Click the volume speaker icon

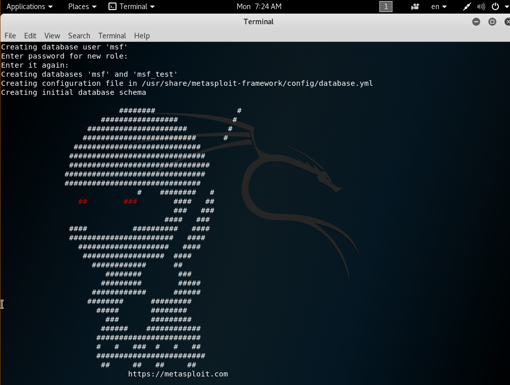pyautogui.click(x=481, y=7)
